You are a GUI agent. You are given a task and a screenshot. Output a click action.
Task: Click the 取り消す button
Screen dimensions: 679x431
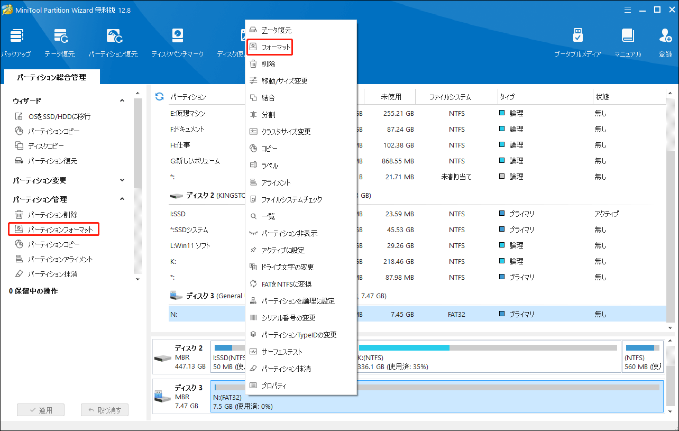click(105, 410)
